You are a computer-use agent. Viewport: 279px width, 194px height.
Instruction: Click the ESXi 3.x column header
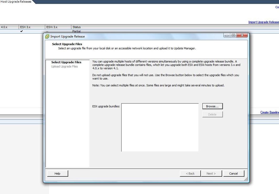pyautogui.click(x=58, y=27)
